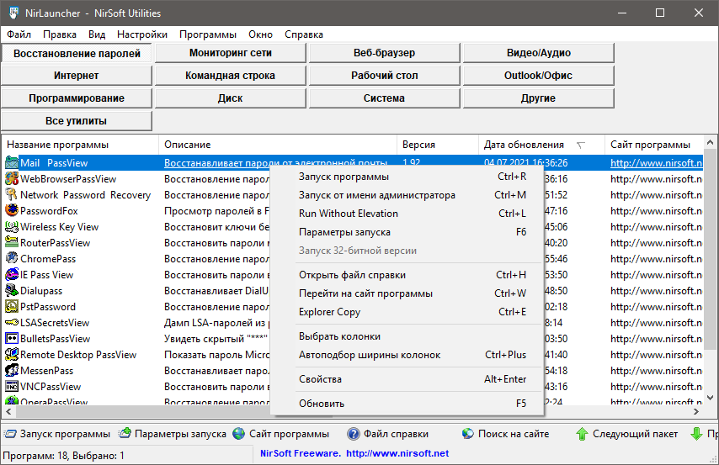Click the Mail PassView program icon
The height and width of the screenshot is (465, 719).
tap(12, 163)
